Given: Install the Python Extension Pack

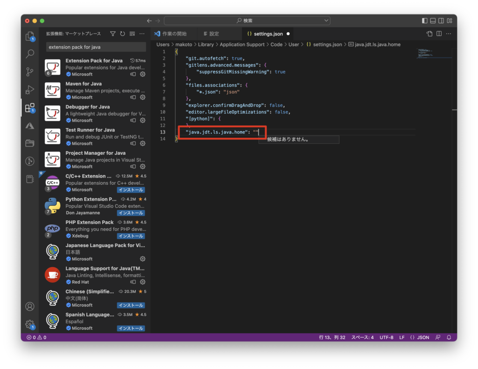Looking at the screenshot, I should point(131,213).
